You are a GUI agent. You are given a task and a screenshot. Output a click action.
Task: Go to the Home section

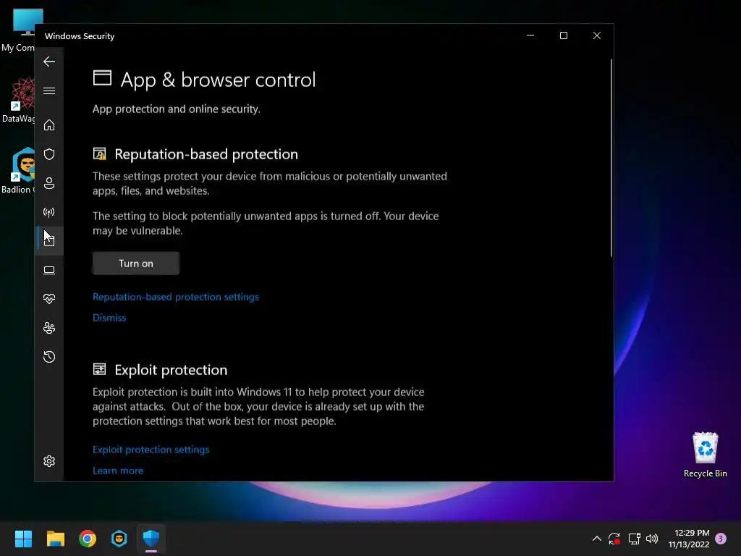click(x=49, y=125)
